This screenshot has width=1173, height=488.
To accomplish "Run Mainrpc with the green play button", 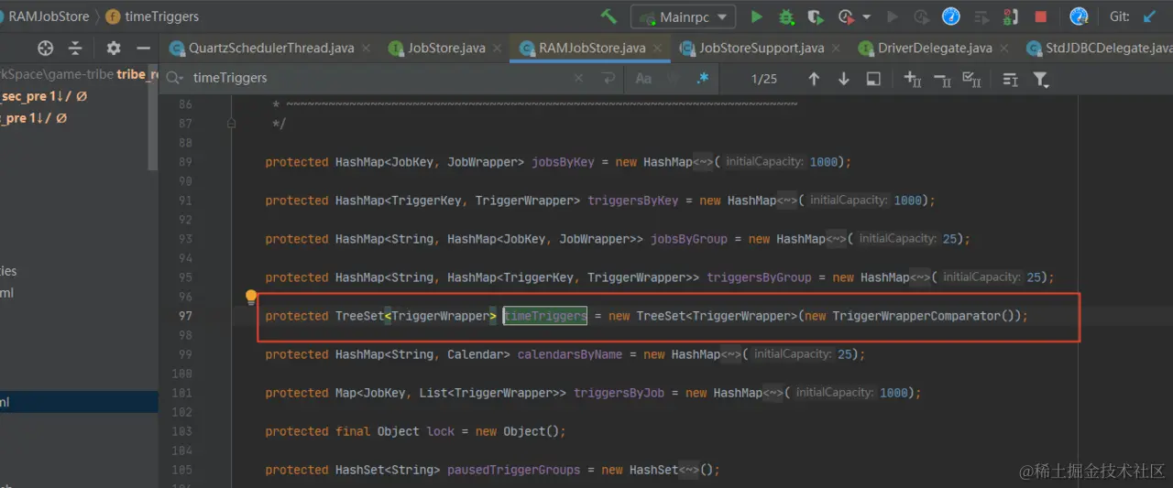I will point(756,16).
